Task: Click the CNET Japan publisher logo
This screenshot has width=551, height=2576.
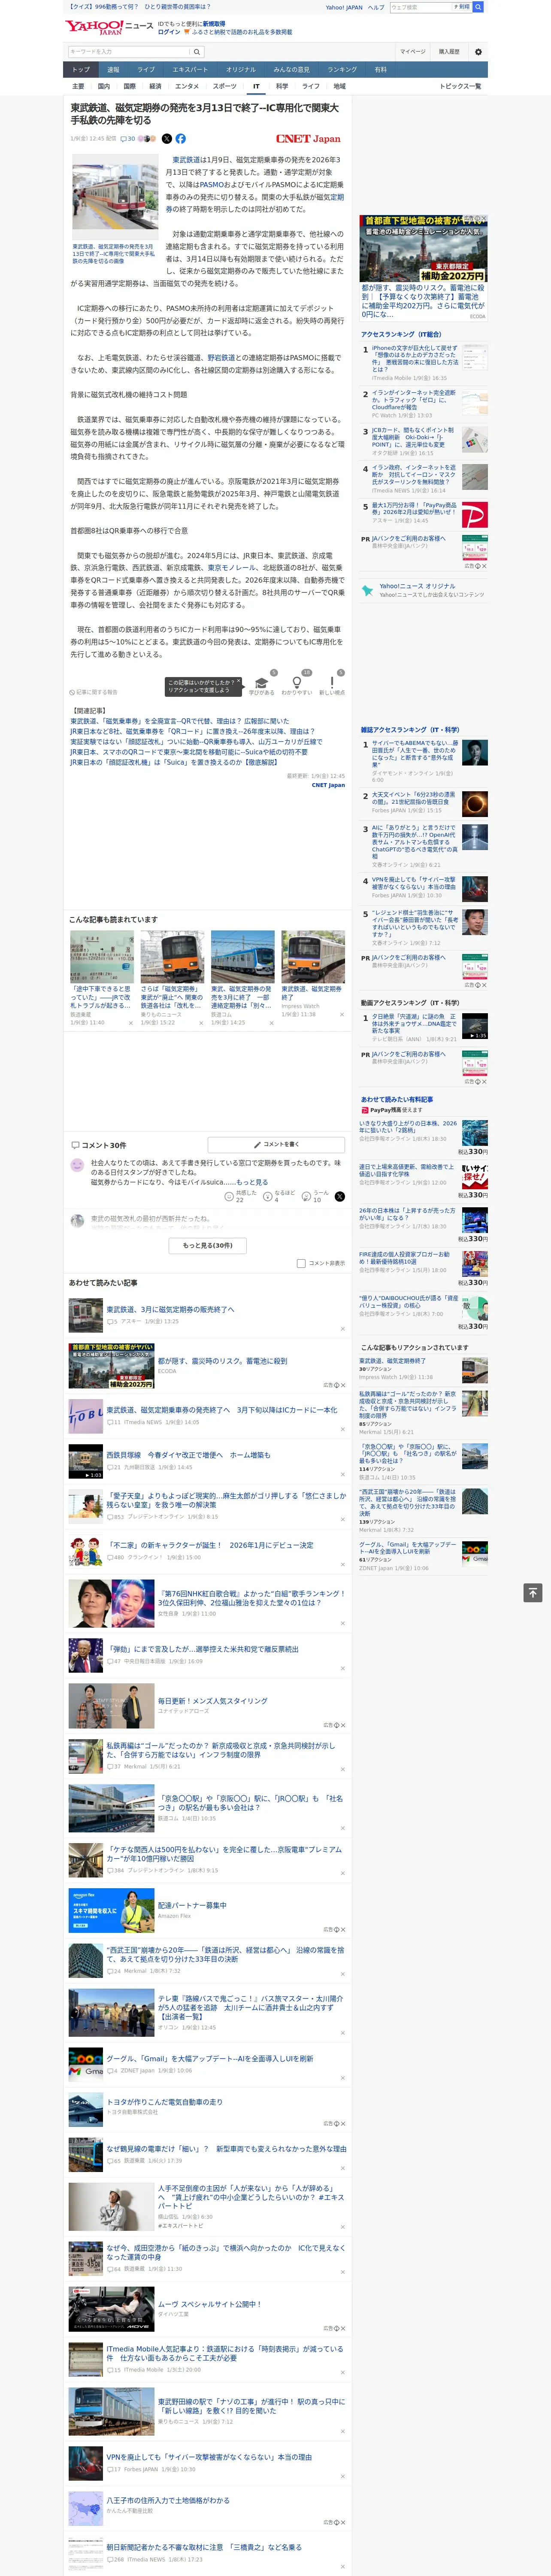Action: [308, 139]
